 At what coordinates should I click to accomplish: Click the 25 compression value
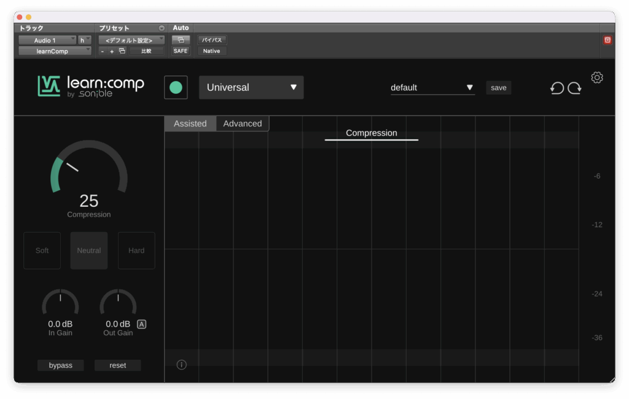88,201
